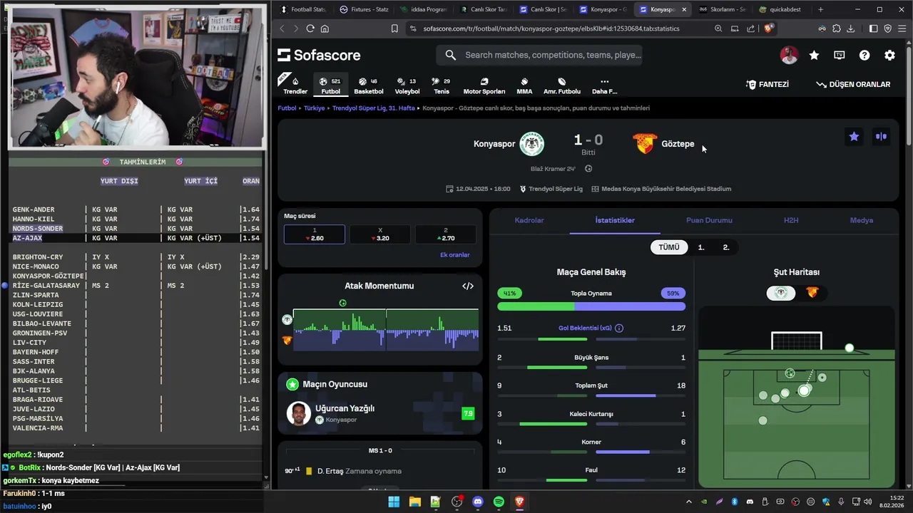Open browser downloads icon
913x513 pixels.
click(851, 28)
